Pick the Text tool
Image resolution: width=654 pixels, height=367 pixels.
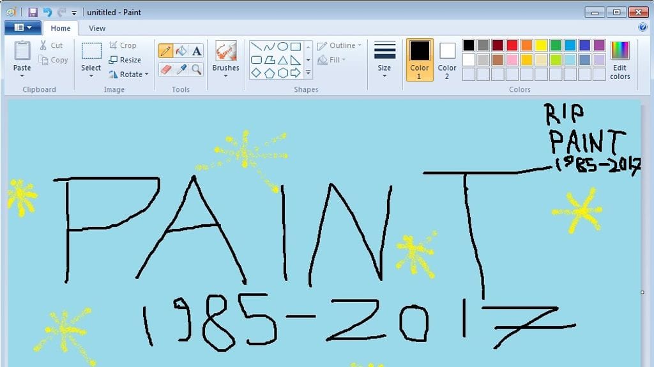pos(195,51)
